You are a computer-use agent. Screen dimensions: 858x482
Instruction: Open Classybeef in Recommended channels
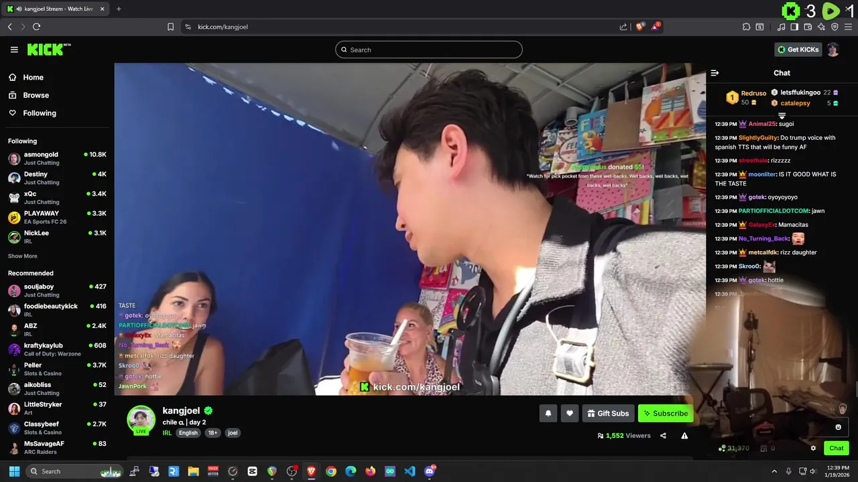click(57, 428)
